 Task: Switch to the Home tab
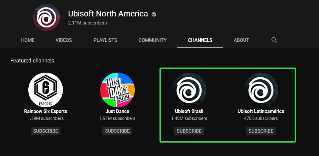28,40
